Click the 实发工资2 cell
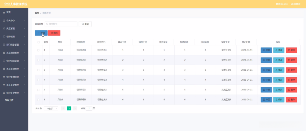 click(226, 60)
